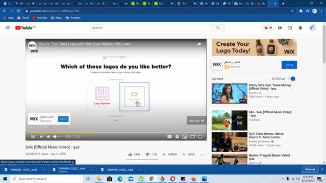
Task: Open Gym Class Heroes: Stereo Hearts title
Action: point(266,136)
